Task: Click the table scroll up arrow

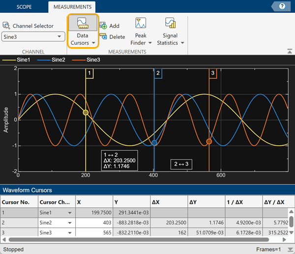Action: 291,212
